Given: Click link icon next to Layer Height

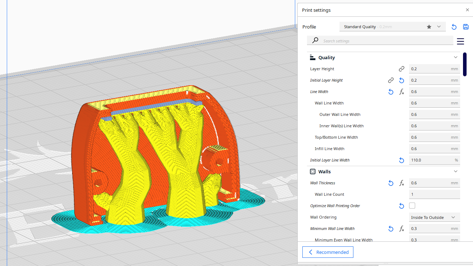Looking at the screenshot, I should coord(402,69).
